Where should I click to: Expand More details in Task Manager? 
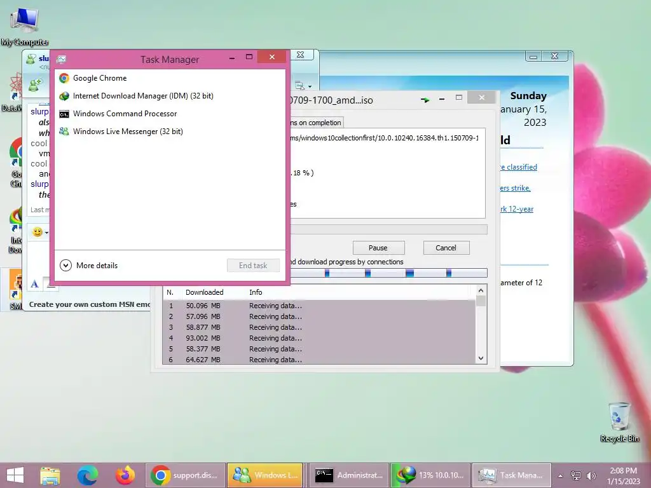pos(89,265)
